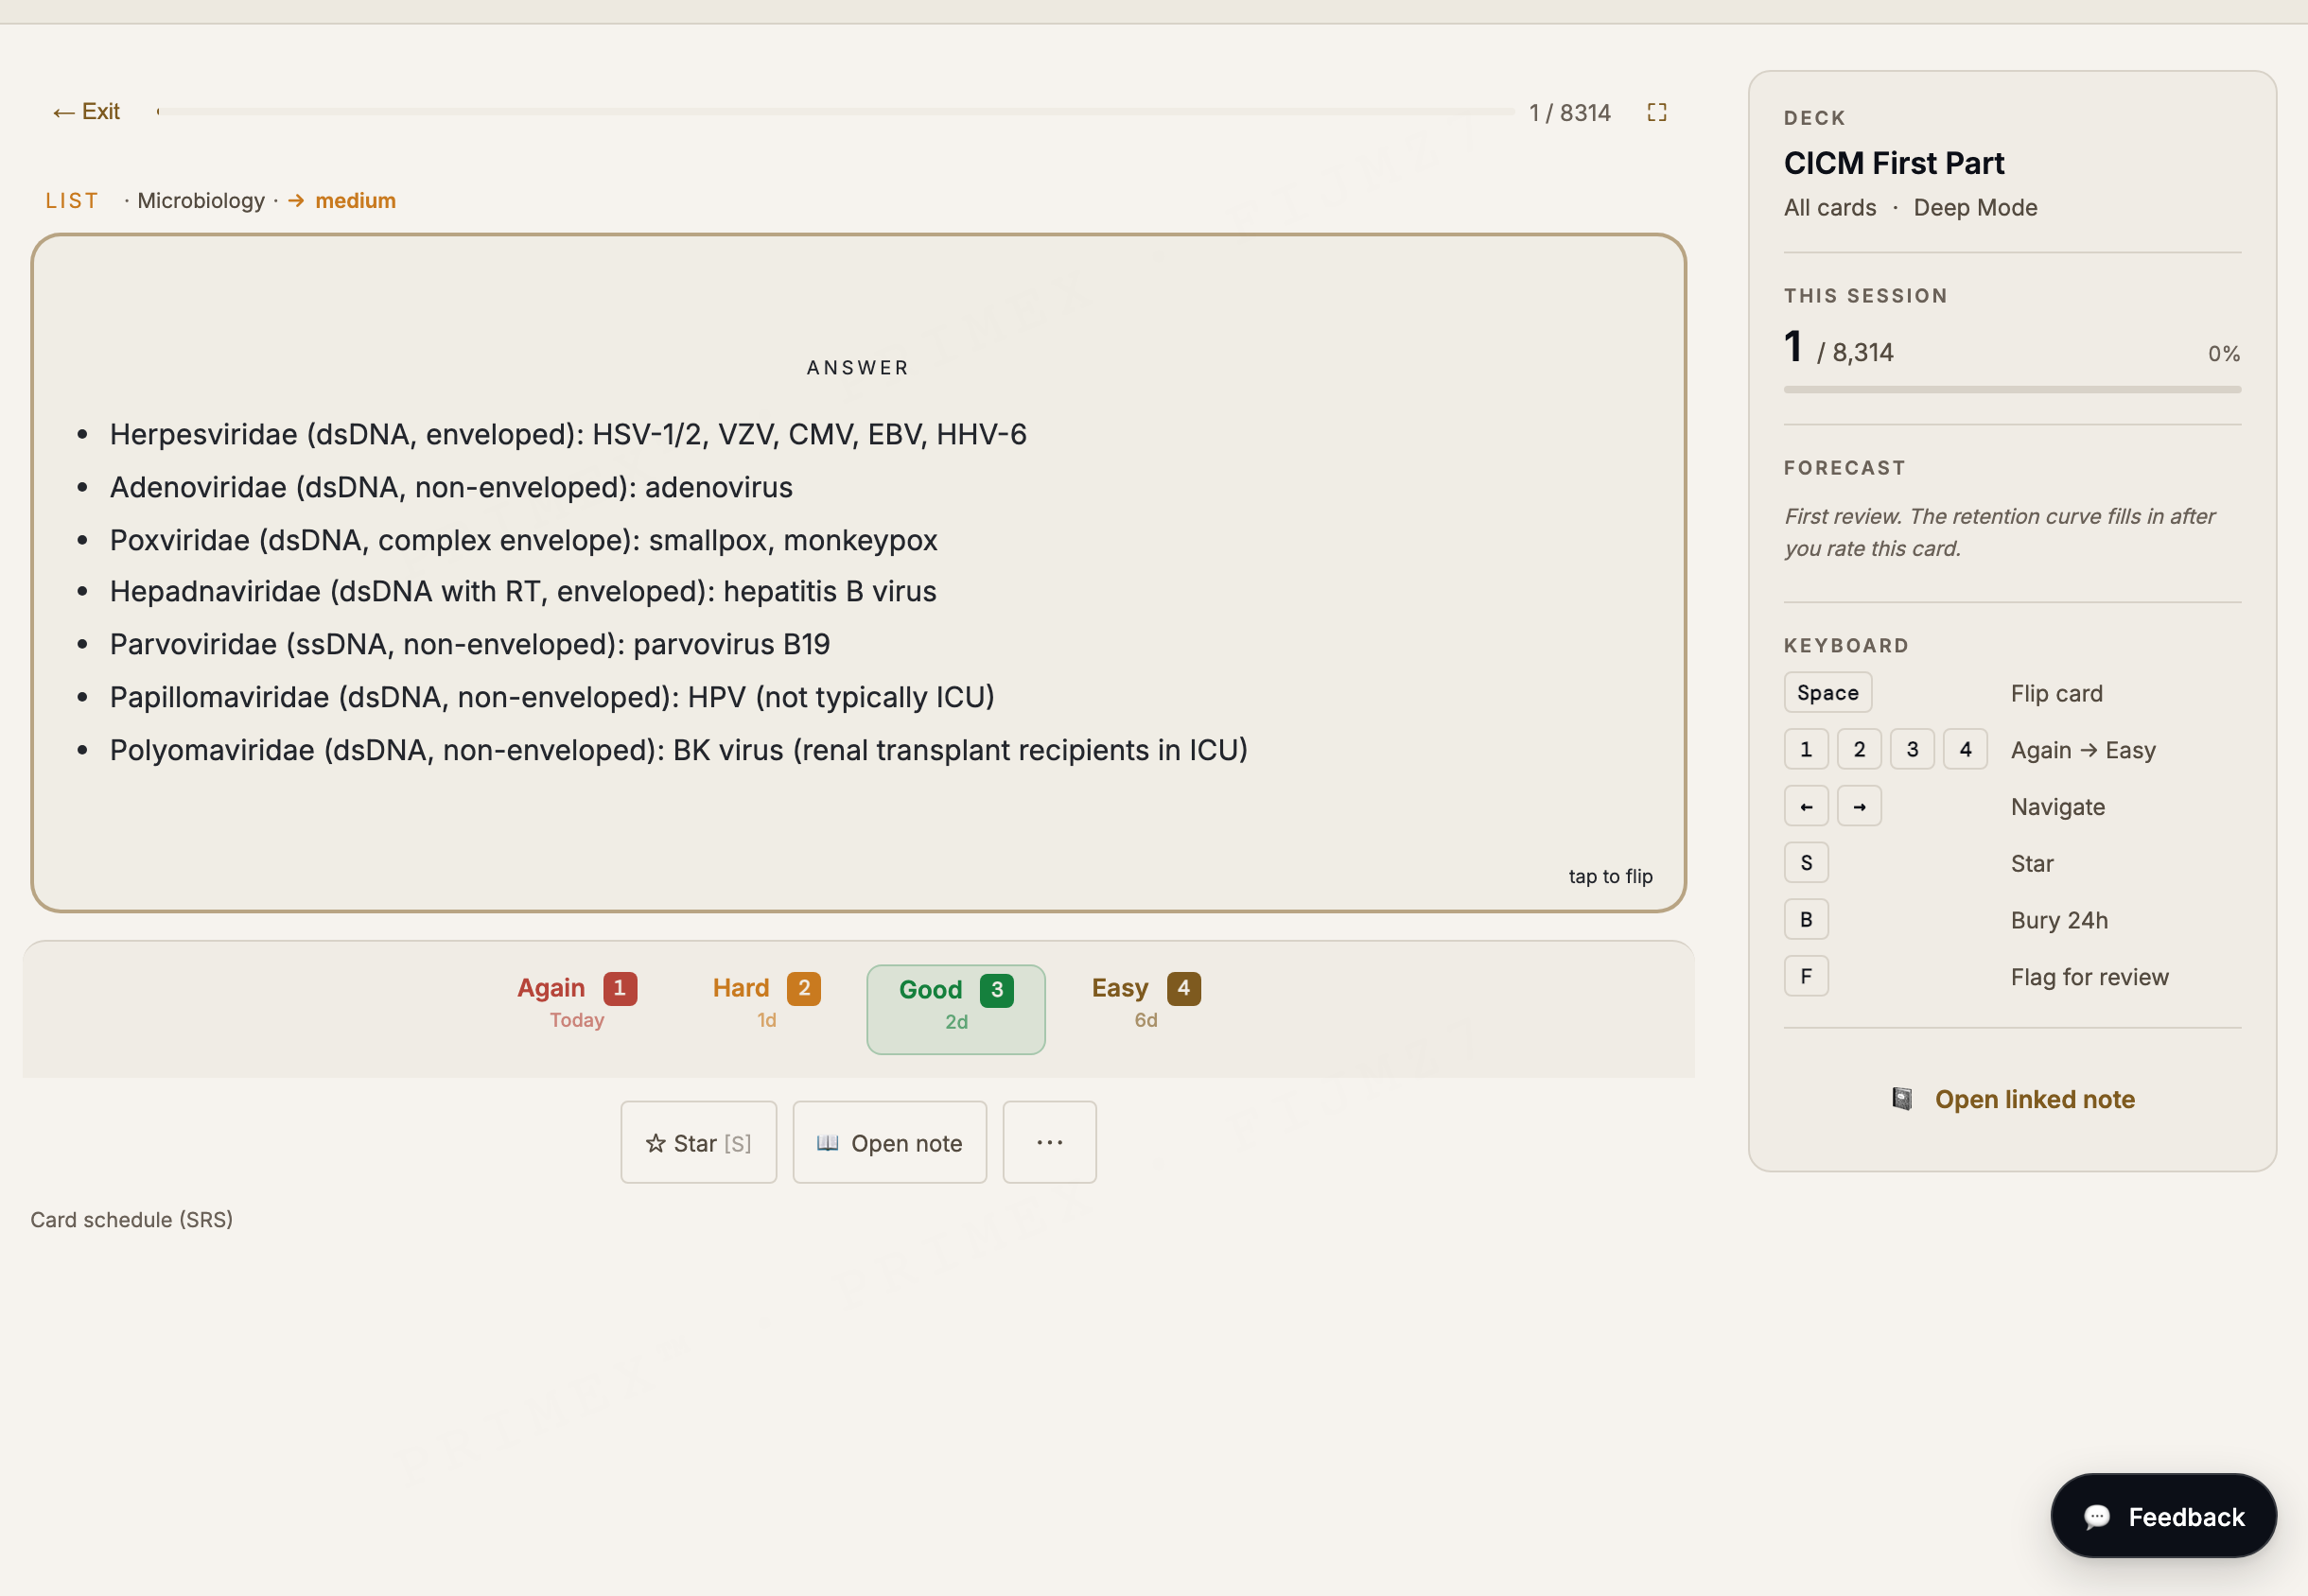This screenshot has width=2308, height=1596.
Task: Open the three-dots more options menu
Action: (x=1049, y=1142)
